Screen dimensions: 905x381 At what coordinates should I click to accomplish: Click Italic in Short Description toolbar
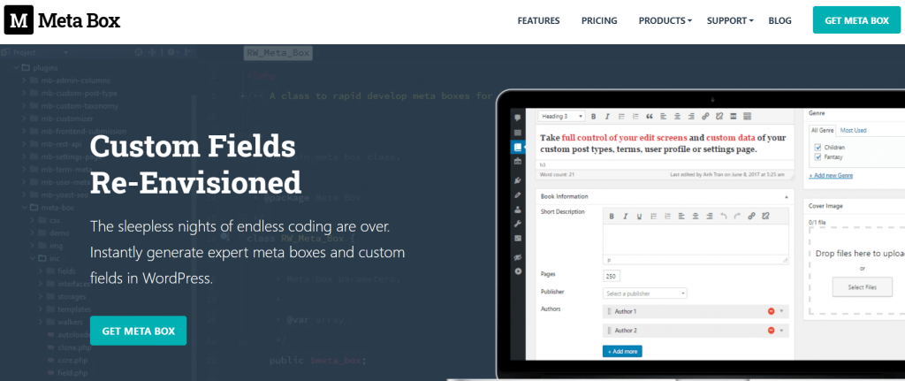pos(625,217)
